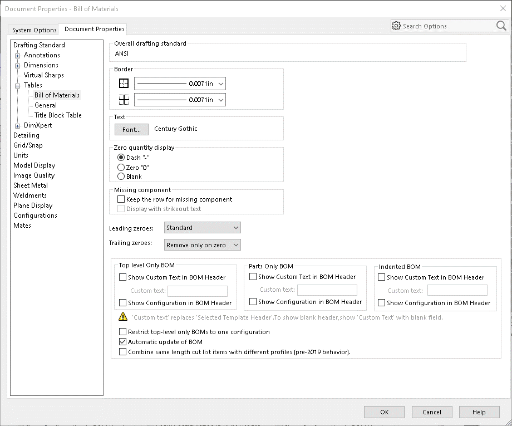Click the ANSI overall drafting standard value
The width and height of the screenshot is (512, 426).
122,53
